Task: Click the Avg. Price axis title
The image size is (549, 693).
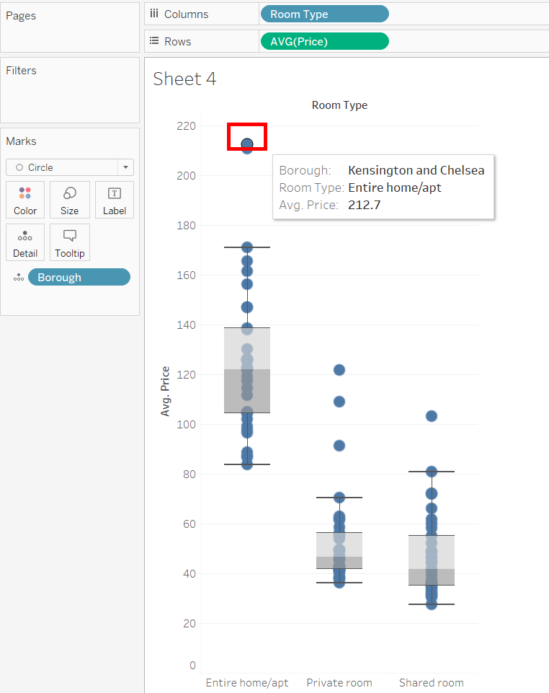Action: pos(166,392)
